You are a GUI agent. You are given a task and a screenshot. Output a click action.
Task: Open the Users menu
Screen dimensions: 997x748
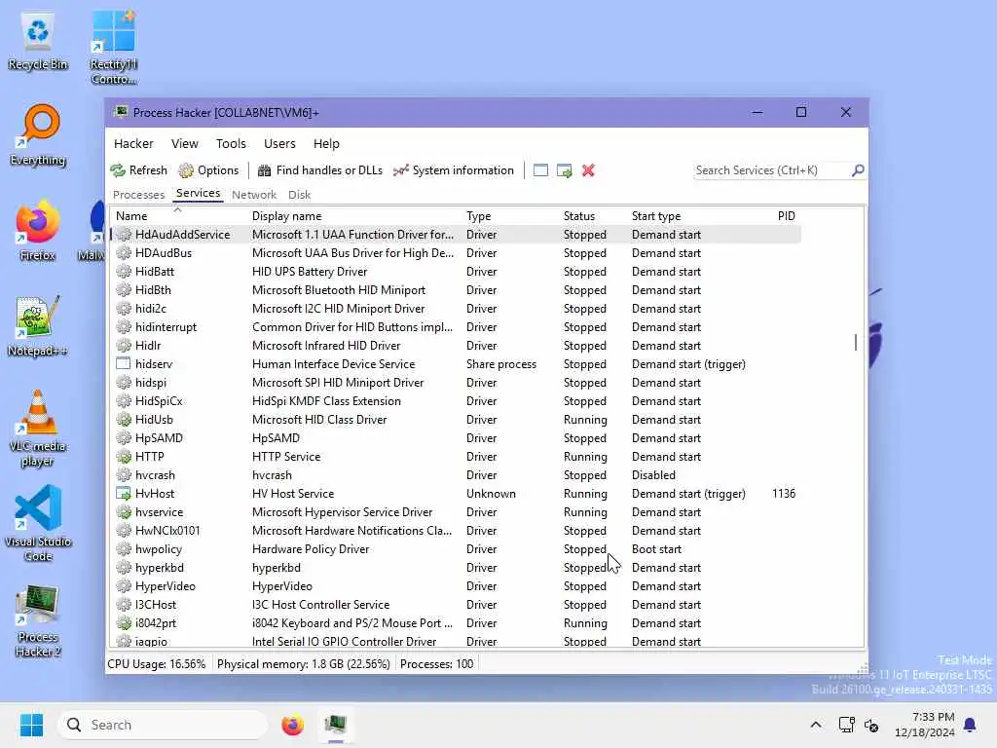[279, 144]
